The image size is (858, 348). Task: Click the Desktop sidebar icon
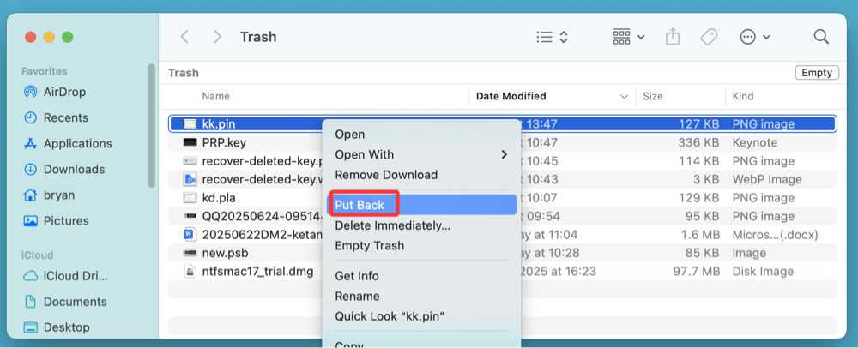tap(31, 327)
